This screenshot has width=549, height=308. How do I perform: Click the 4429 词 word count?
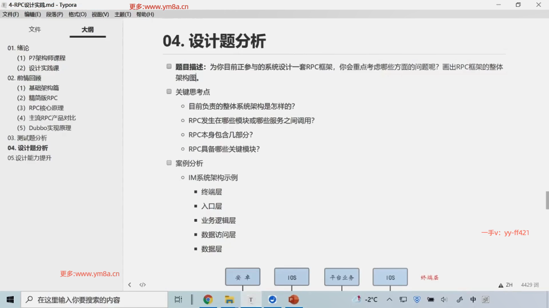(530, 285)
